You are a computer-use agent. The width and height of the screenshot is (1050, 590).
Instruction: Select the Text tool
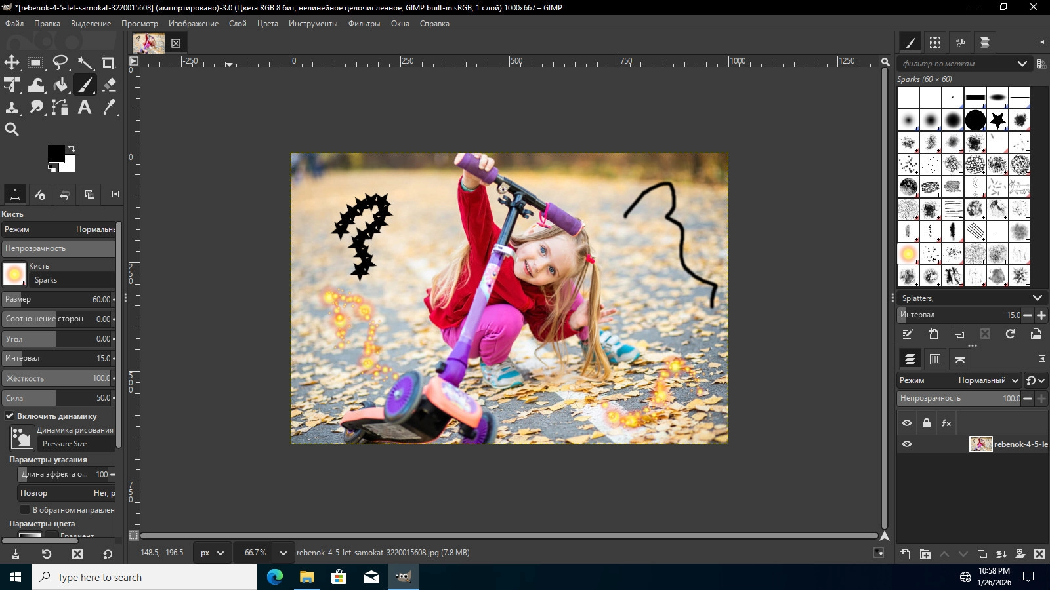[85, 108]
